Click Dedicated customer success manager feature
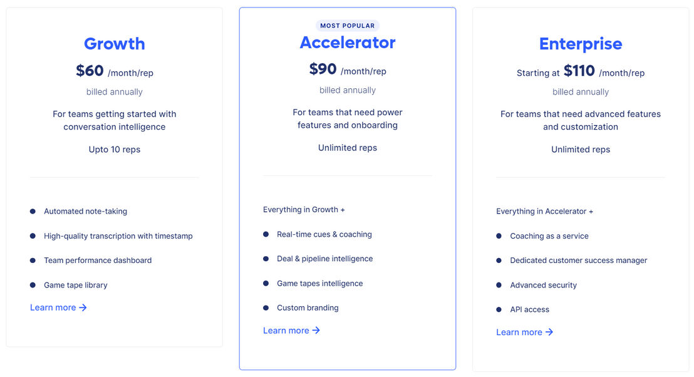Image resolution: width=694 pixels, height=377 pixels. coord(579,261)
